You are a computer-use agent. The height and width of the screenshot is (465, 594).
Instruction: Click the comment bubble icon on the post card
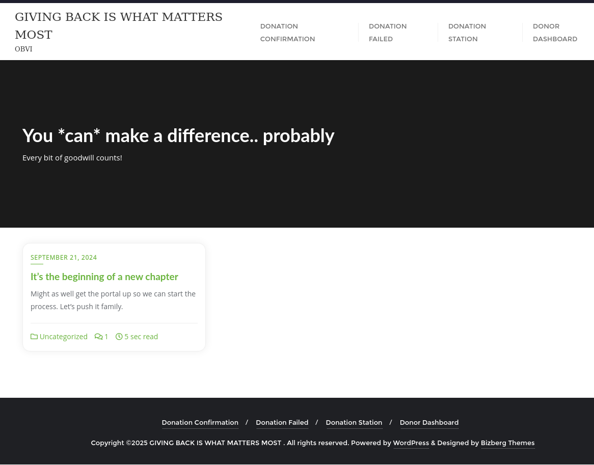[x=97, y=336]
